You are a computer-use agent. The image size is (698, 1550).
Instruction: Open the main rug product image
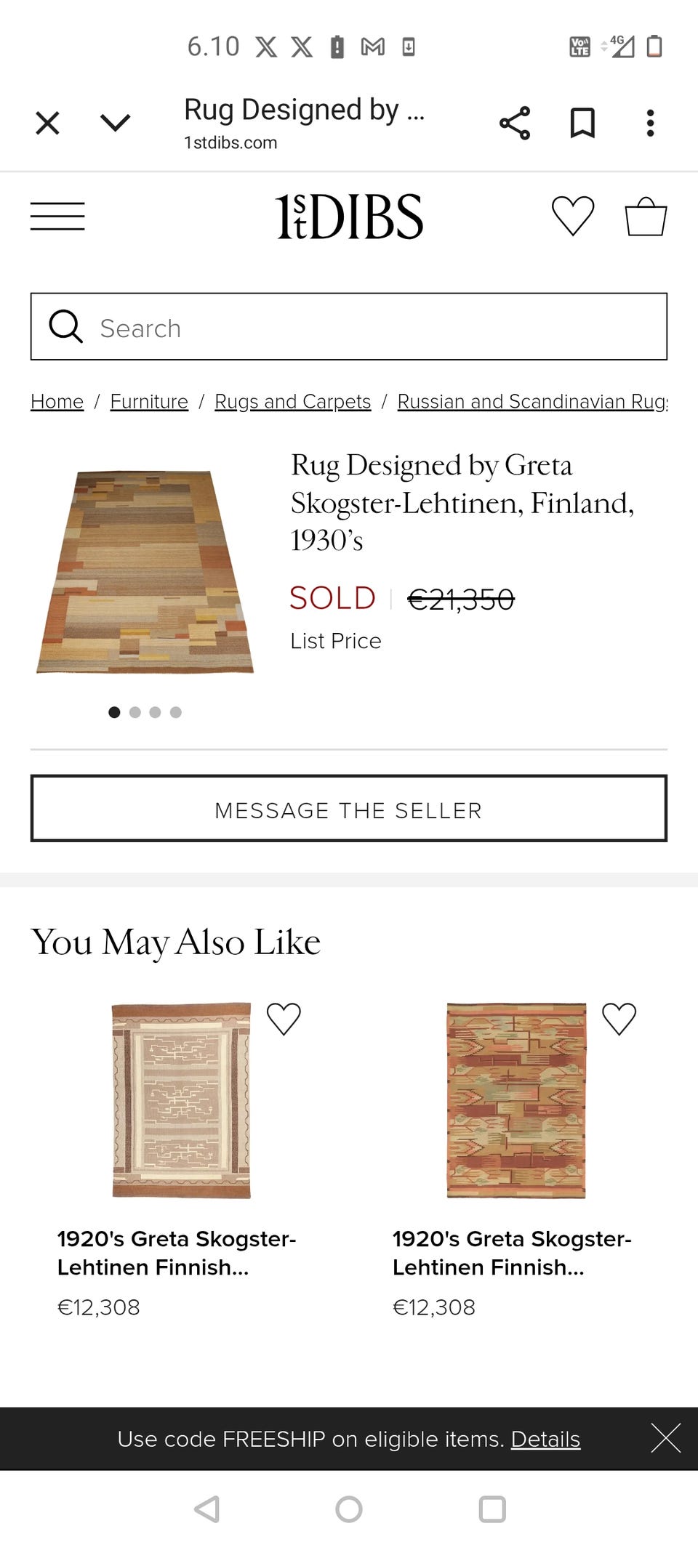pyautogui.click(x=145, y=572)
